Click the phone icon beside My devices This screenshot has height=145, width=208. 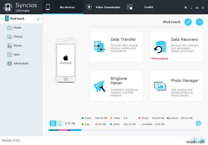(x=48, y=7)
